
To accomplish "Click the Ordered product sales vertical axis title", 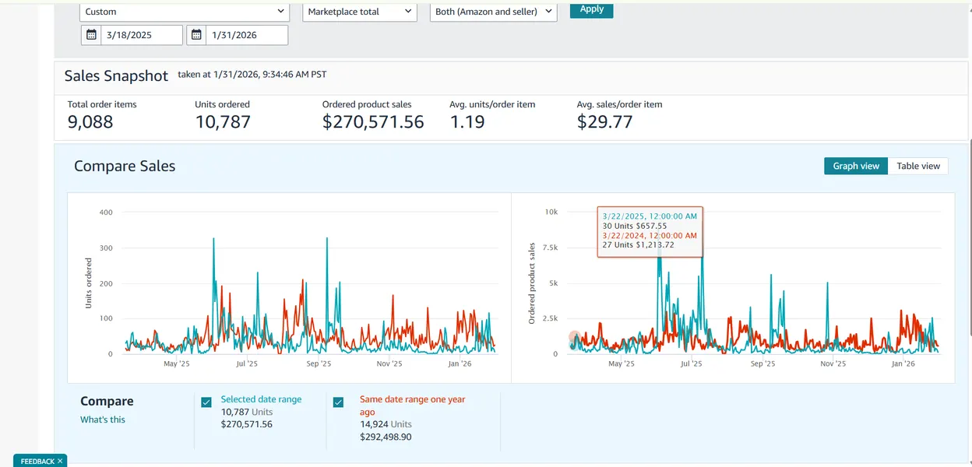I will 532,283.
